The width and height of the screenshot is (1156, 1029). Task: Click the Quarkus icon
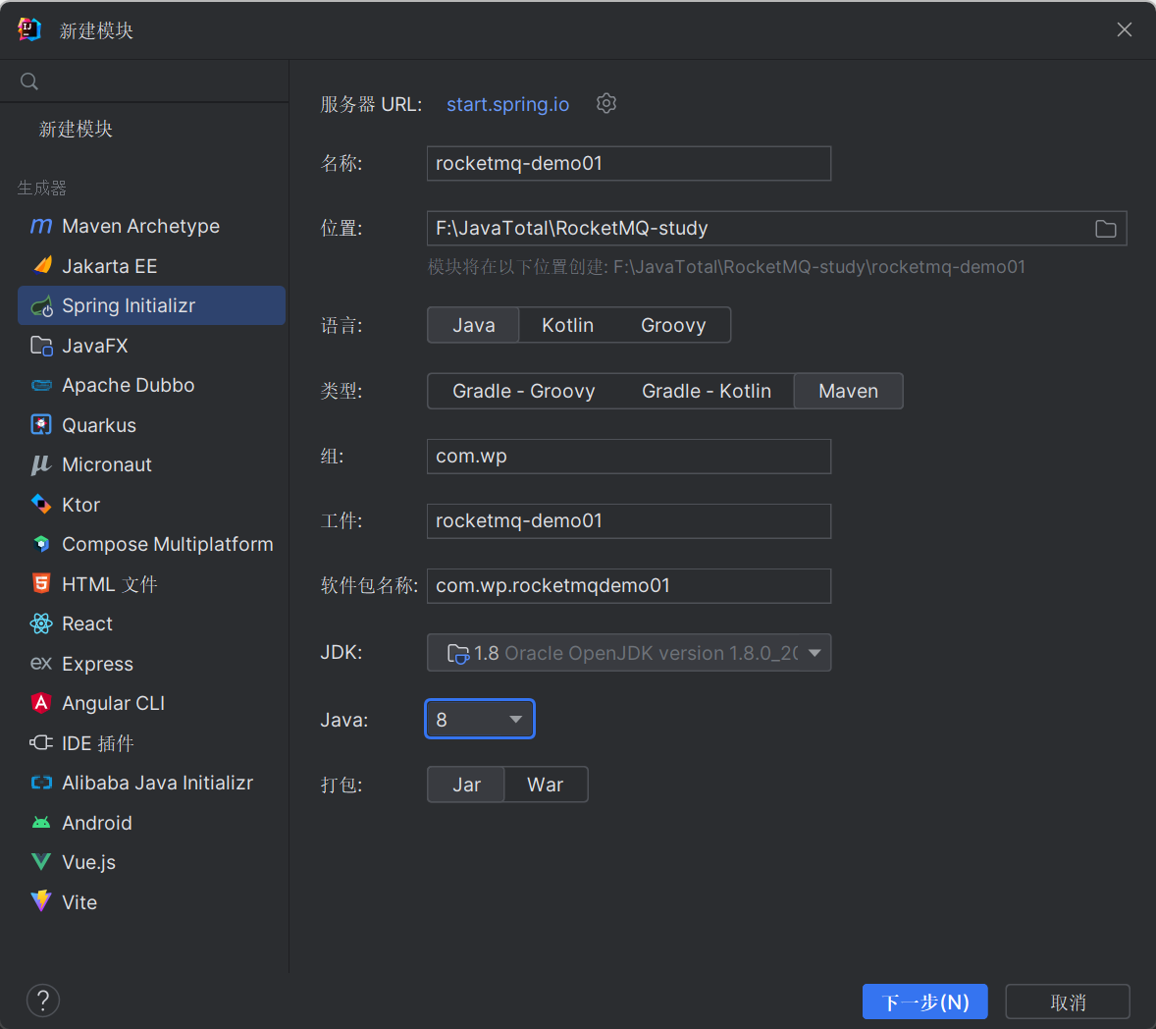pyautogui.click(x=41, y=425)
